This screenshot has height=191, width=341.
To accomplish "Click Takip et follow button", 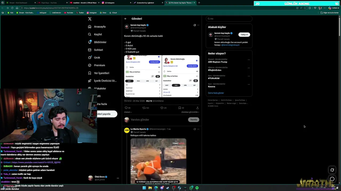I will (x=244, y=35).
